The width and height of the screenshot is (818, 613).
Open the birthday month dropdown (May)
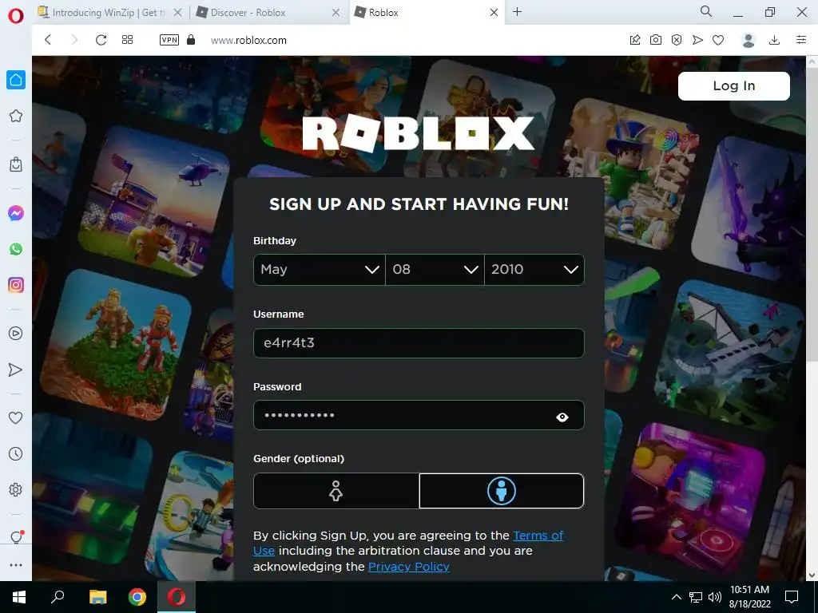click(x=320, y=270)
